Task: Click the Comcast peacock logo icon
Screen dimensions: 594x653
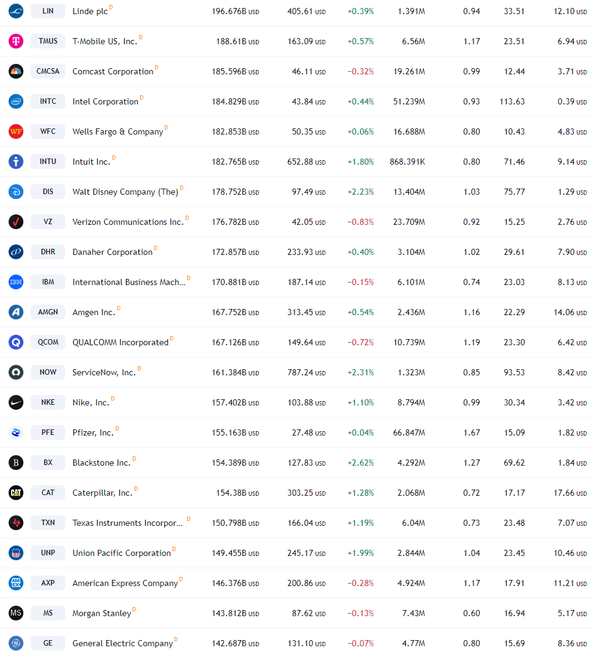Action: [16, 71]
